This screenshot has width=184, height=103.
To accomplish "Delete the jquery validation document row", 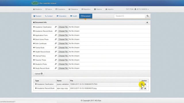I will 145,84.
